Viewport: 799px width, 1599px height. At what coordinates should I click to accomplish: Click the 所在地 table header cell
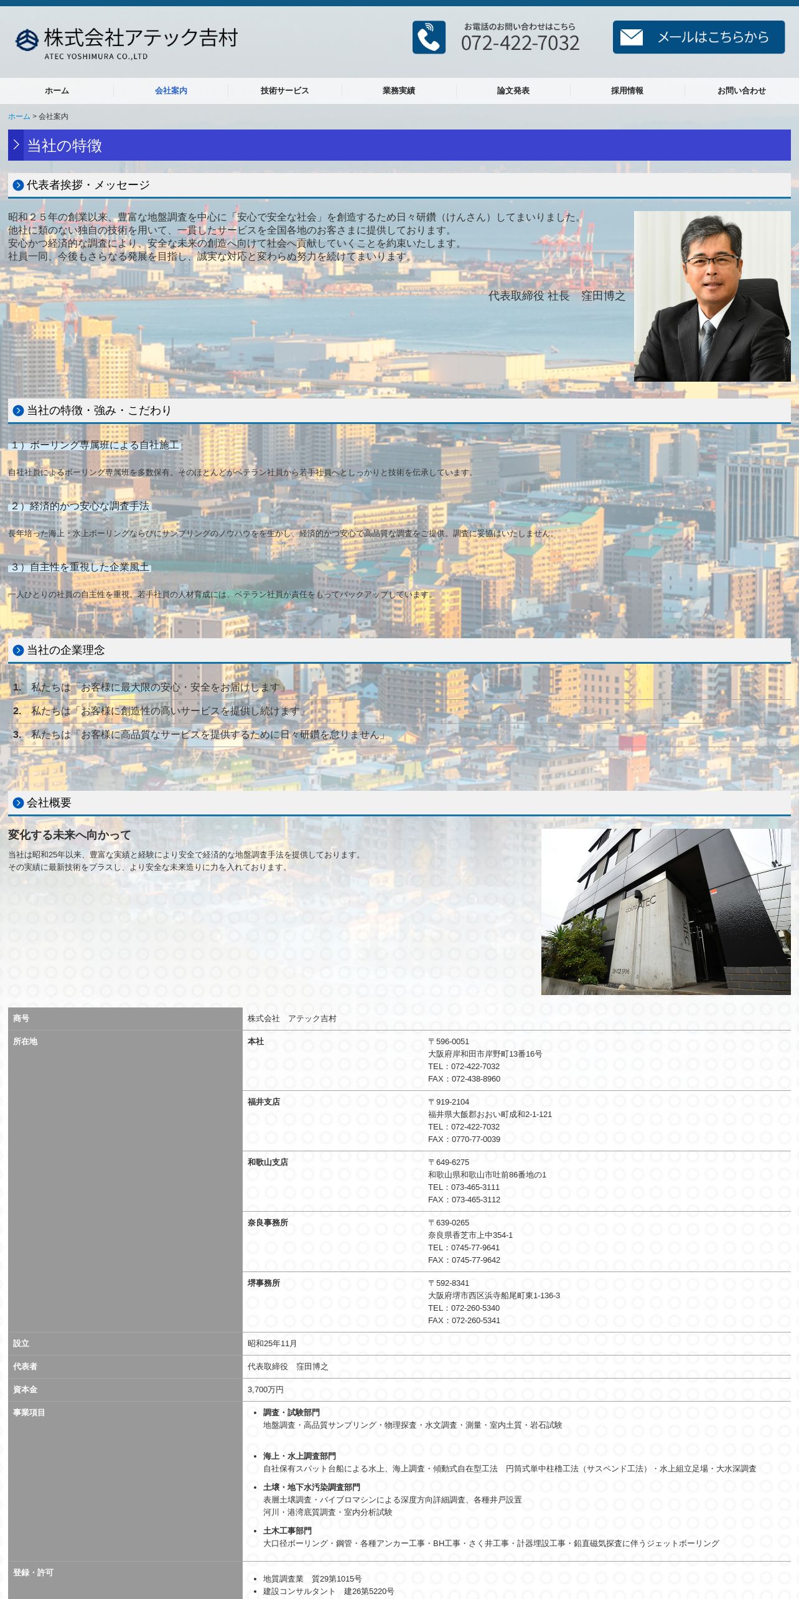tap(125, 1181)
